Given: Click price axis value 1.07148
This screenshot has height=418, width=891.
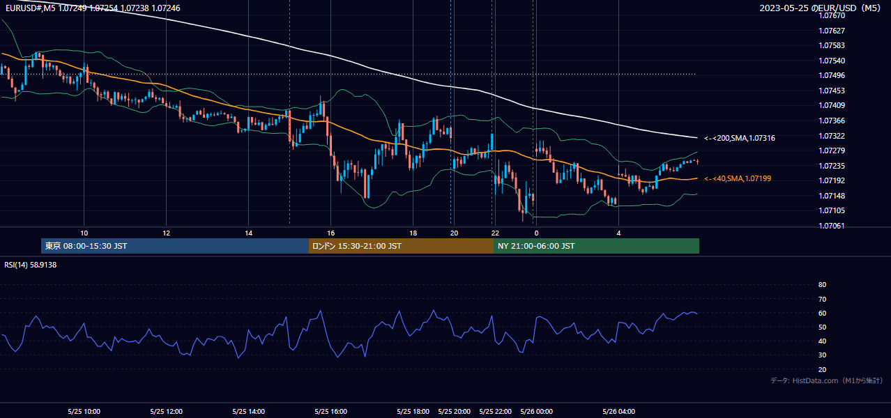Looking at the screenshot, I should click(x=832, y=196).
